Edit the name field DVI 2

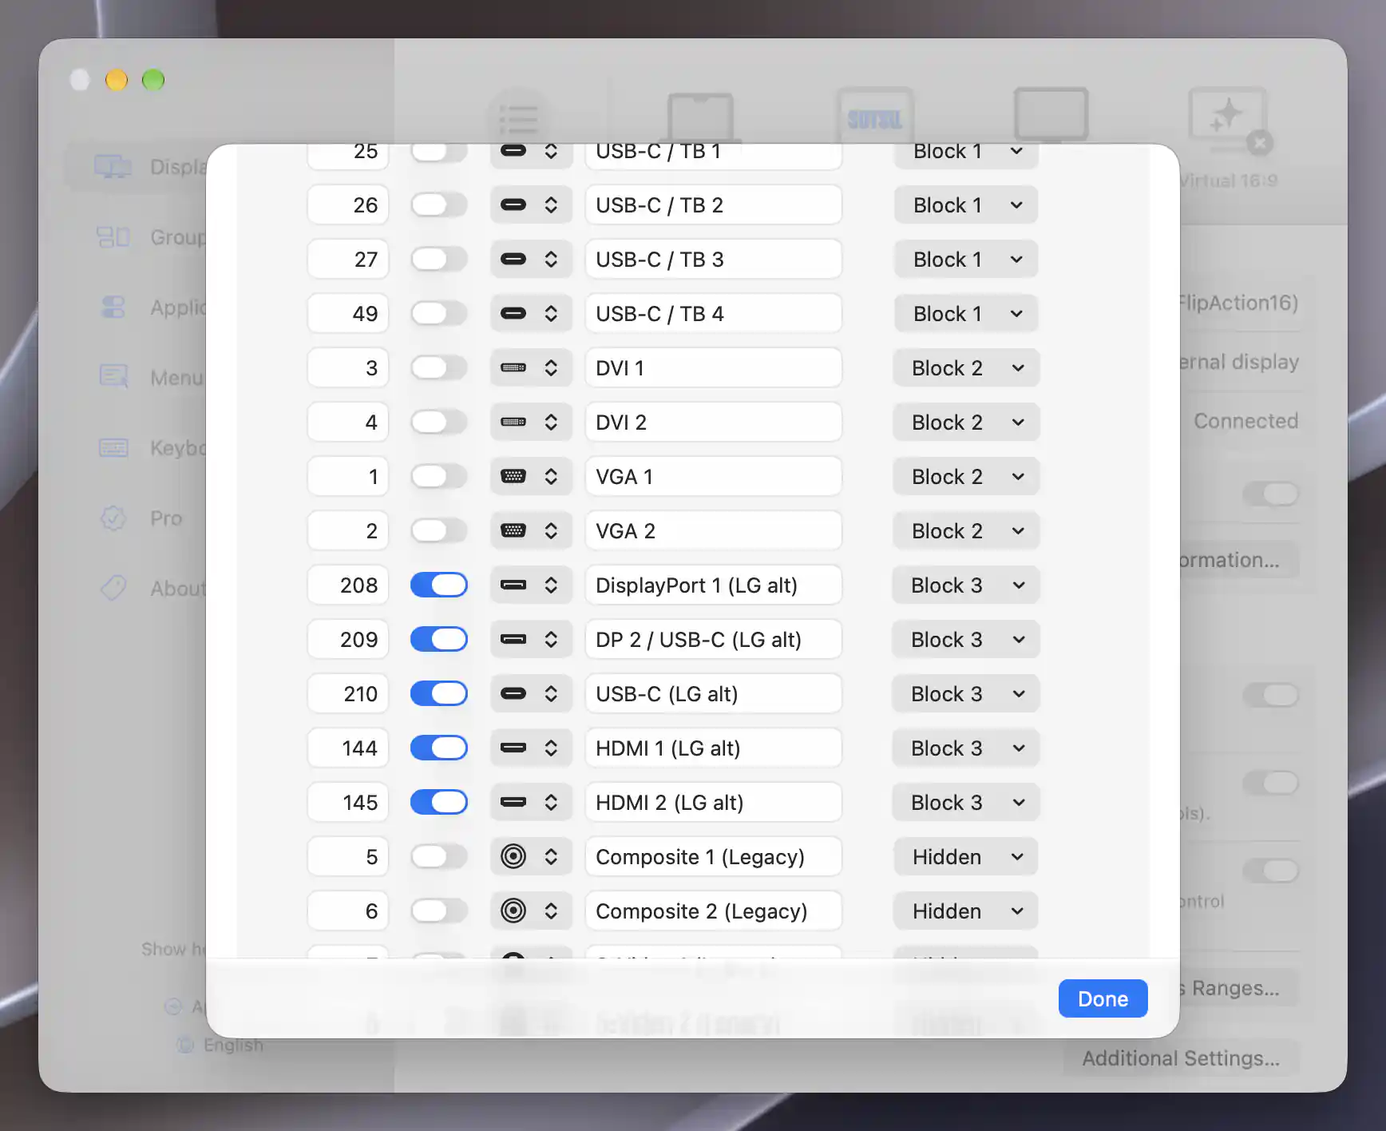[x=714, y=423]
